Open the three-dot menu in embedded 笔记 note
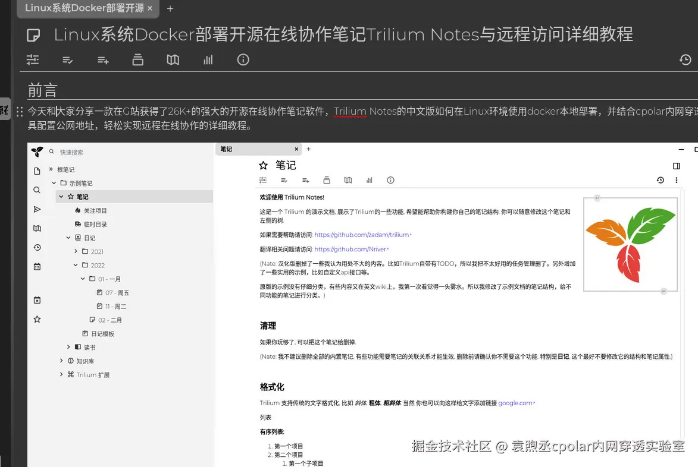The width and height of the screenshot is (698, 467). coord(676,180)
